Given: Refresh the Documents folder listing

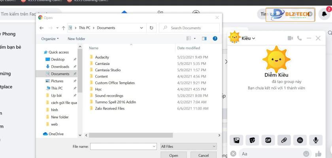Looking at the screenshot, I should (x=151, y=28).
